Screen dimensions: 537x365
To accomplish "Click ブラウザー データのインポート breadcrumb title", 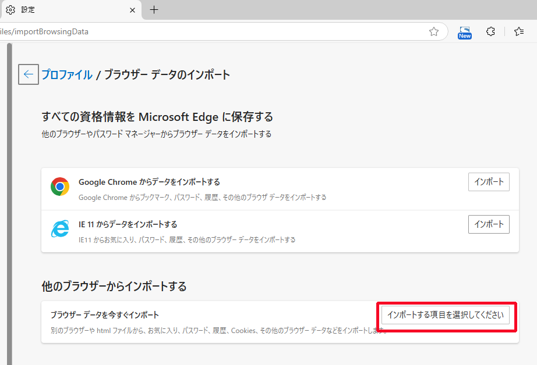I will (x=167, y=74).
